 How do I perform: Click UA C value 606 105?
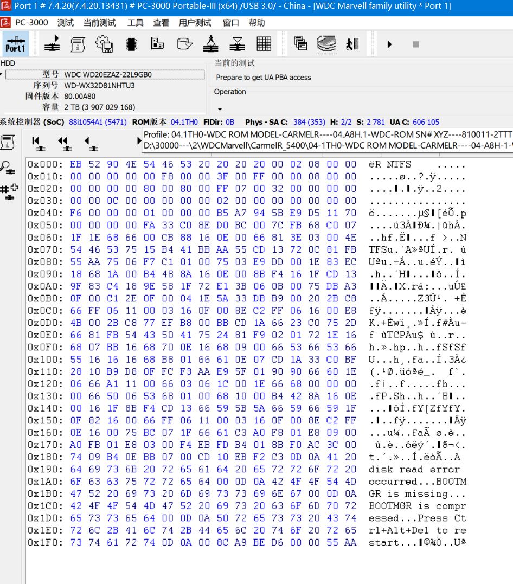[x=426, y=122]
